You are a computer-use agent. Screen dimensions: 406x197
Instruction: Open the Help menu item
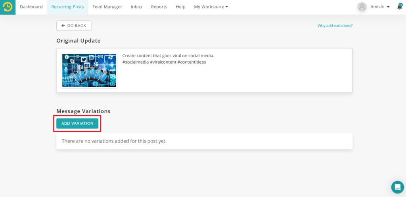coord(180,7)
